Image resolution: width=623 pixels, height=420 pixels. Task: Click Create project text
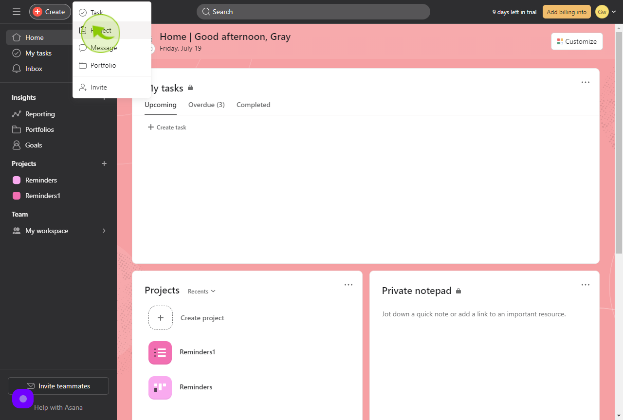[x=202, y=318]
